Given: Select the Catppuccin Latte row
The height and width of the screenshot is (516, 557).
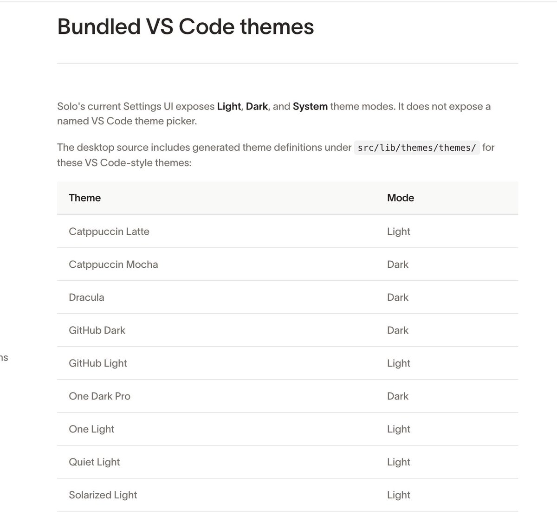Looking at the screenshot, I should coord(287,231).
